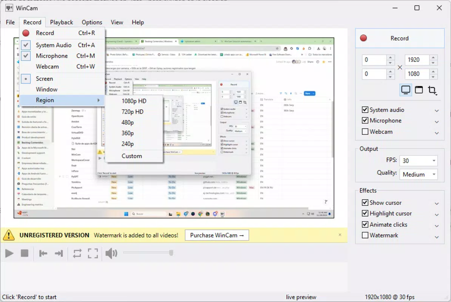Screen dimensions: 451x302
Task: Enable the Webcam checkbox in side panel
Action: (365, 132)
